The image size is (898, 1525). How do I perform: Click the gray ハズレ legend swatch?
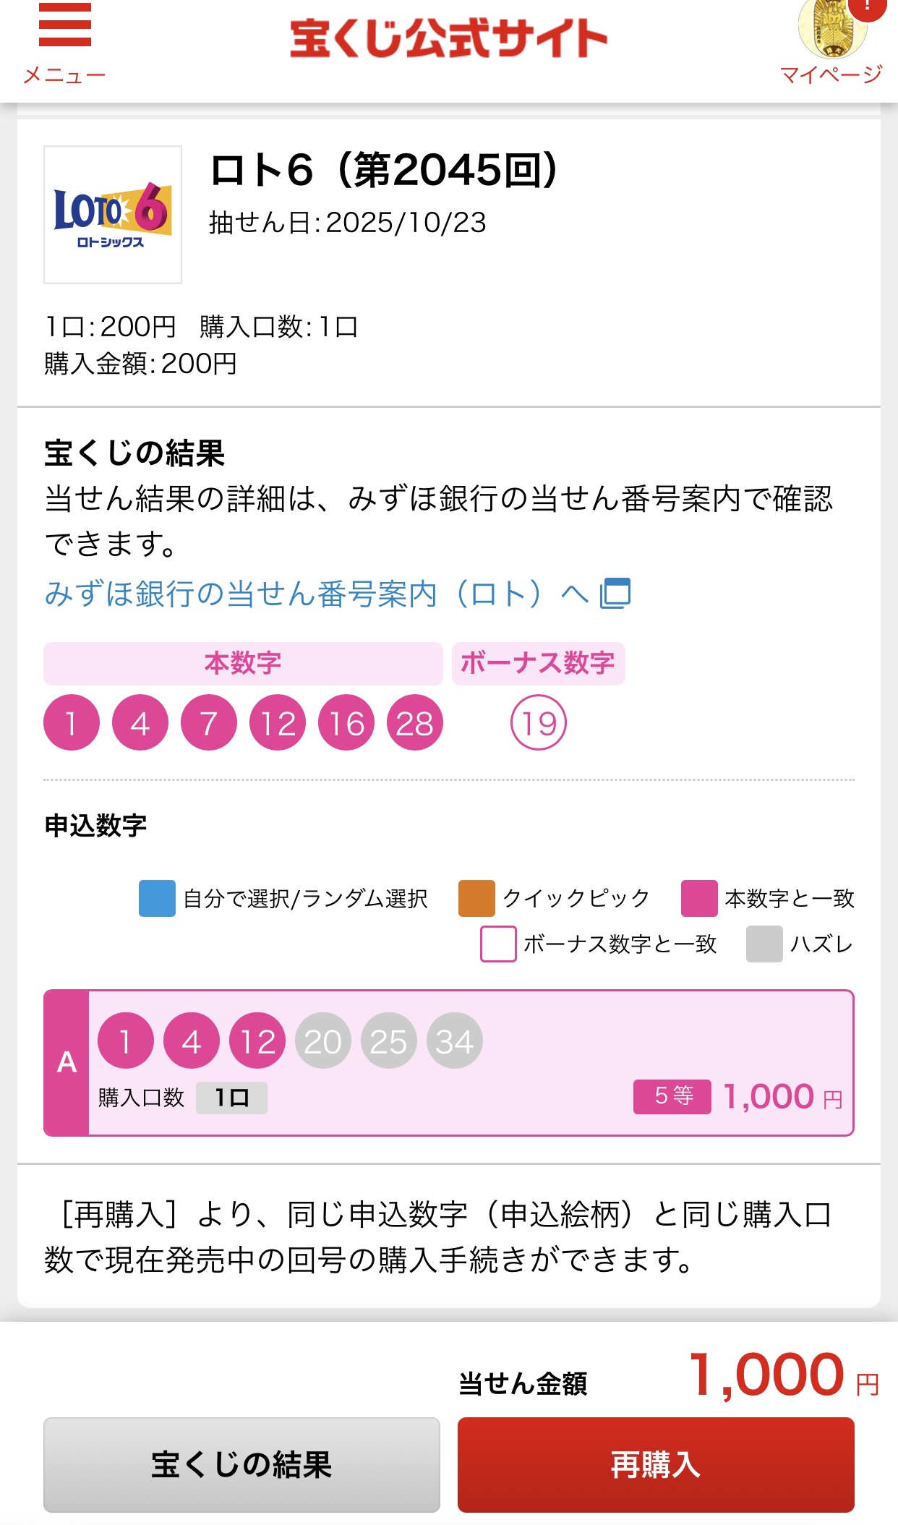(x=764, y=944)
